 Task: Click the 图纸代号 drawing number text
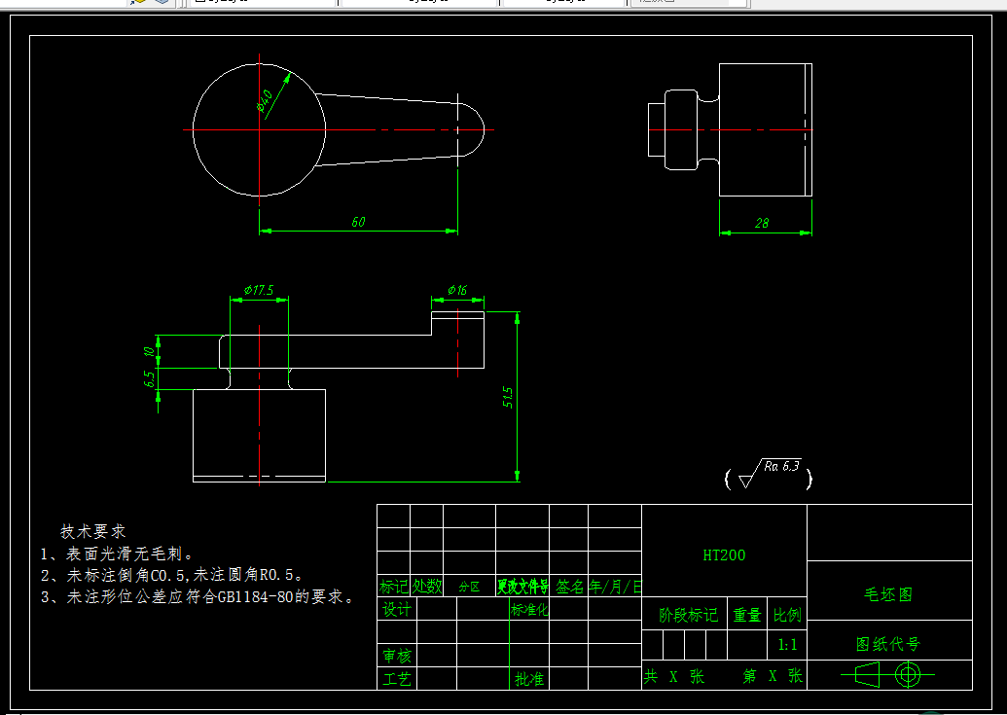pyautogui.click(x=888, y=644)
